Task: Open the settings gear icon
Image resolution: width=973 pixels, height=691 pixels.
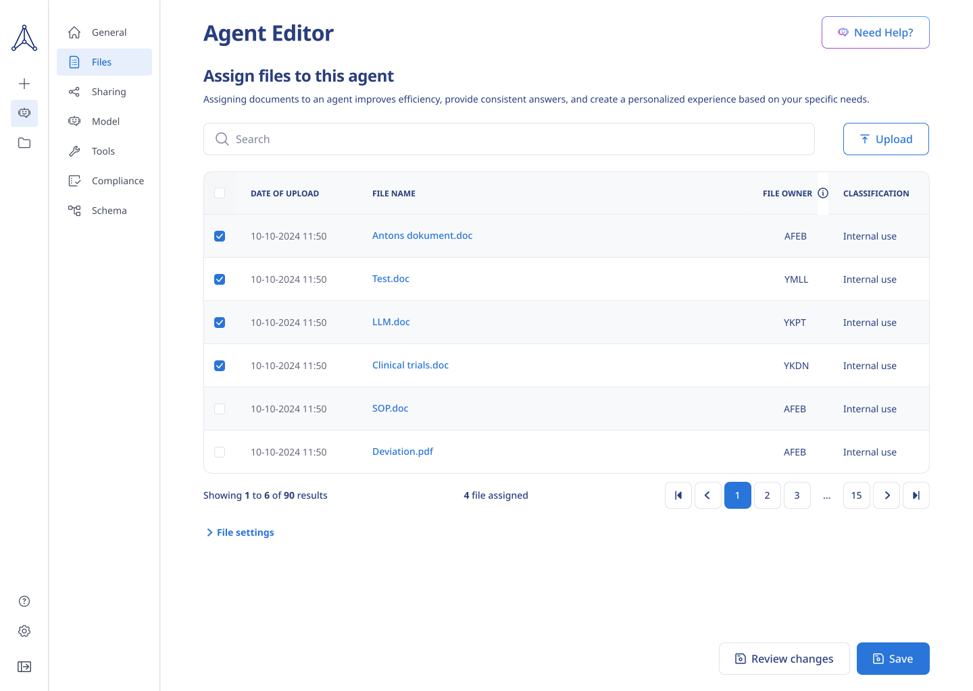Action: pos(24,631)
